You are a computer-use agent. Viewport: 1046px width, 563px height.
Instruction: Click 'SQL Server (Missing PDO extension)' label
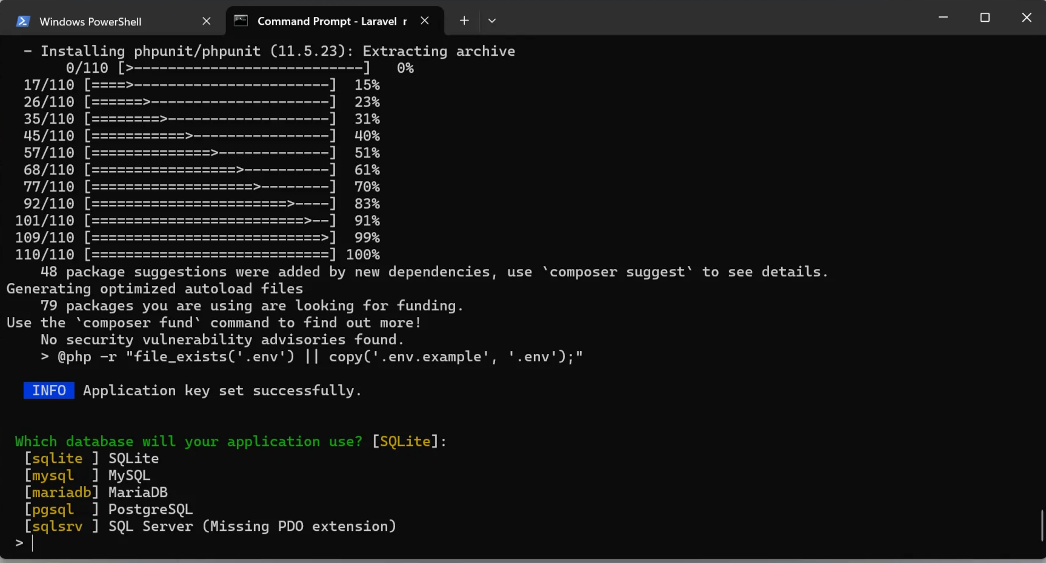click(252, 527)
